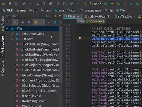
Task: Click the Replace icon next to Find
Action: (64, 4)
